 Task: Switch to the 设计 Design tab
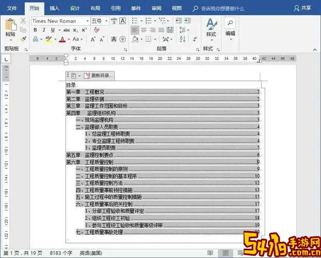75,8
